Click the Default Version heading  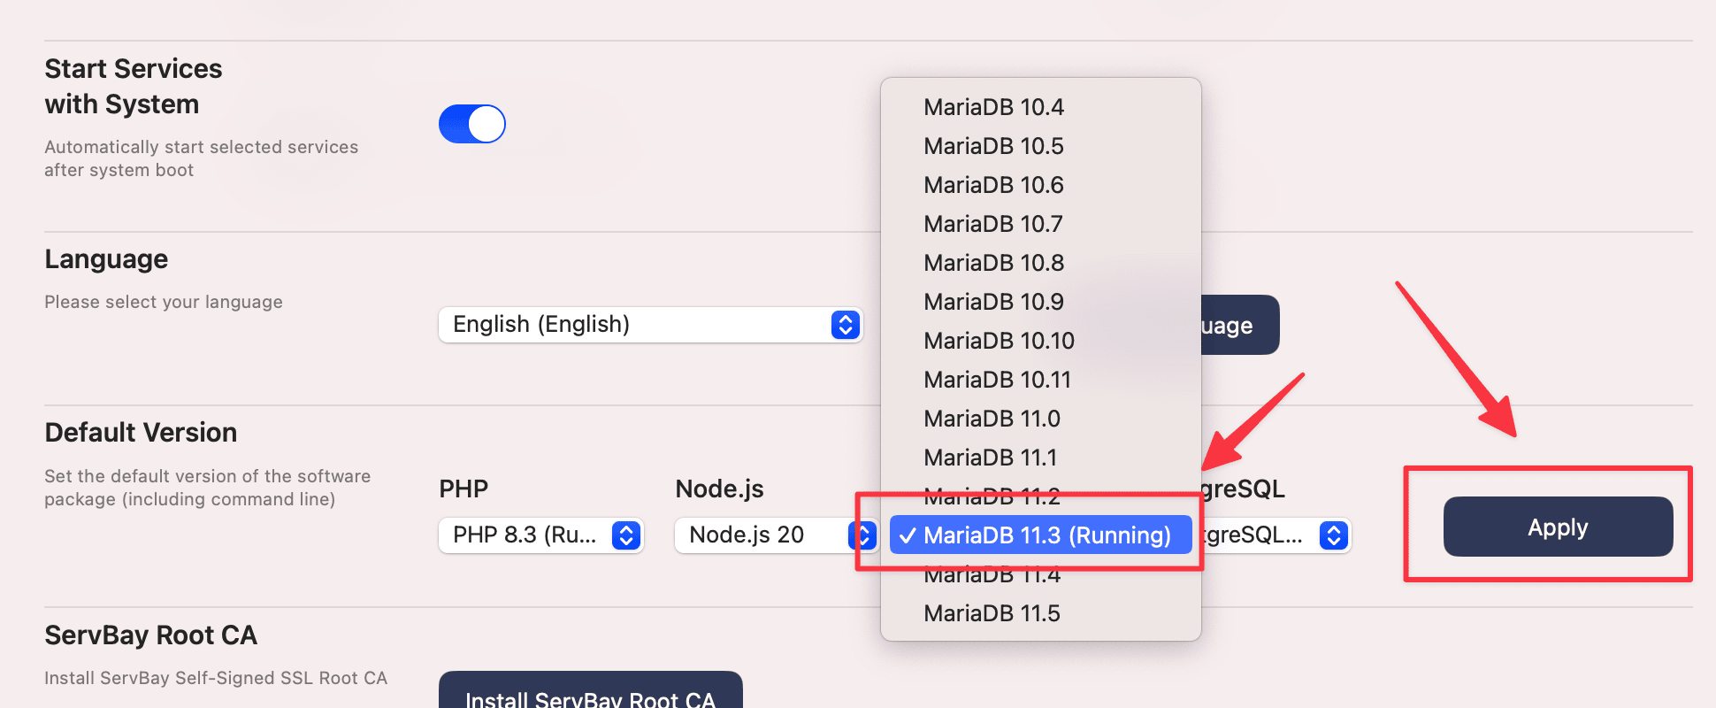coord(141,433)
